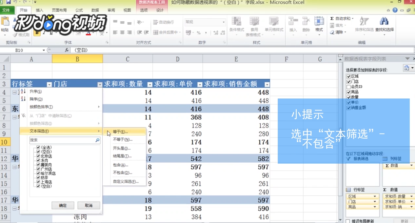The width and height of the screenshot is (415, 223).
Task: Click the Fill (填充) icon
Action: [332, 25]
